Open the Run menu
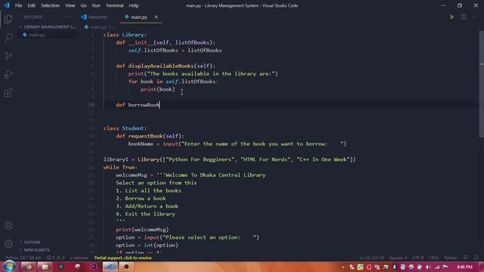The height and width of the screenshot is (272, 484). click(x=96, y=5)
